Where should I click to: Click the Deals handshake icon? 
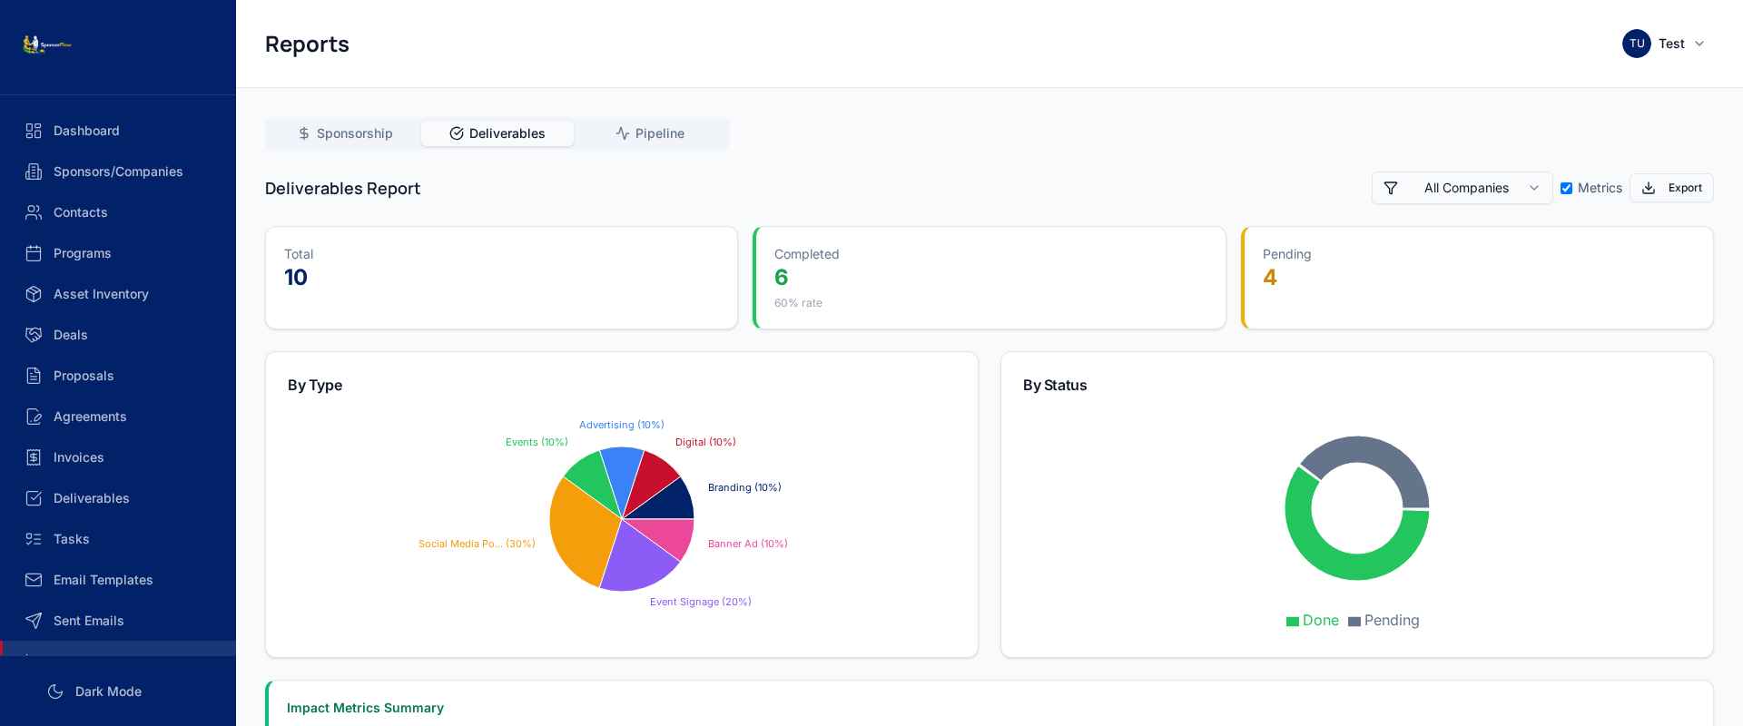[34, 335]
